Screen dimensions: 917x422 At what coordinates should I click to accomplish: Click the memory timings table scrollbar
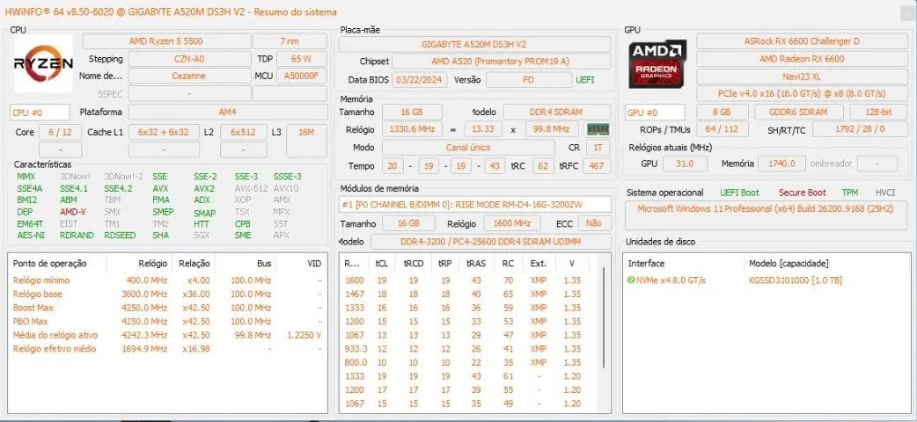(x=604, y=316)
